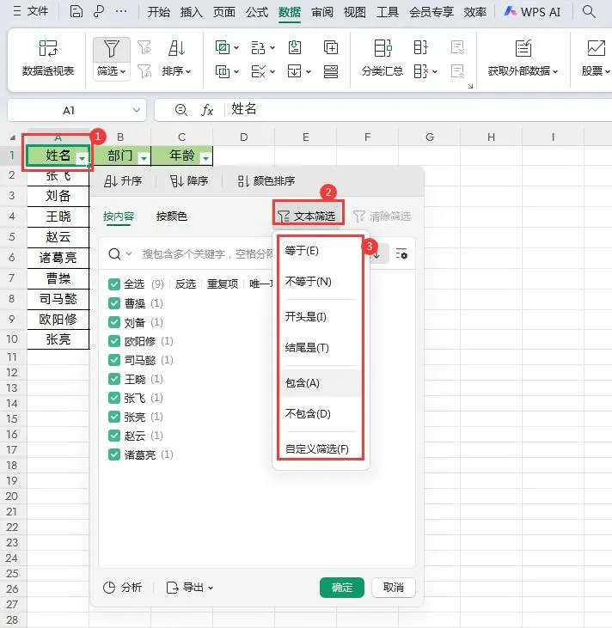612x628 pixels.
Task: Click the search magnifier icon
Action: point(589,12)
